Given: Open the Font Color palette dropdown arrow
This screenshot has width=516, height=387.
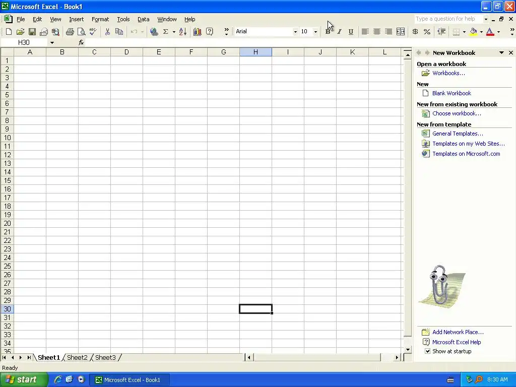Looking at the screenshot, I should [x=498, y=32].
